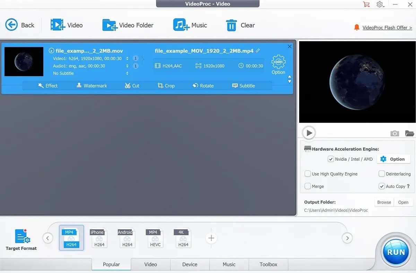Image resolution: width=416 pixels, height=273 pixels.
Task: Switch to Device tab
Action: click(190, 264)
